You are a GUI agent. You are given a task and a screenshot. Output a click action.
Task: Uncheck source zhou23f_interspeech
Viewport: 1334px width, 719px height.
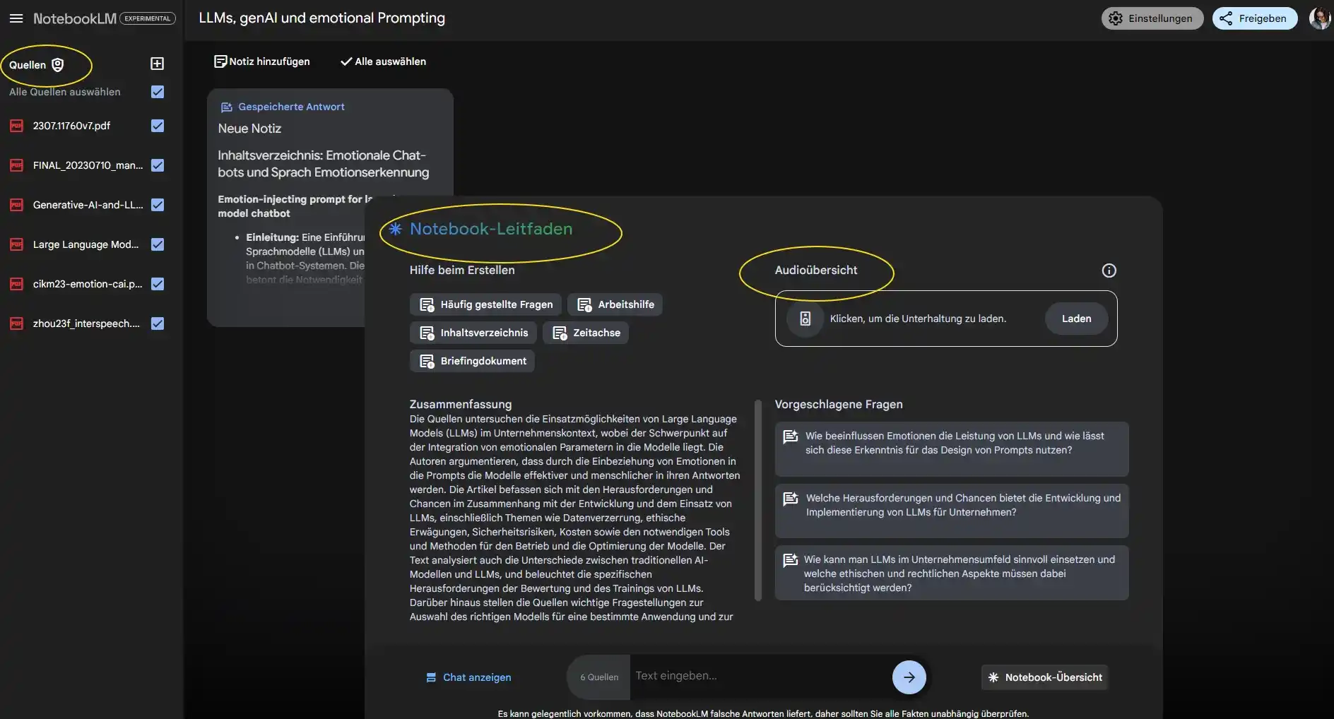click(158, 323)
